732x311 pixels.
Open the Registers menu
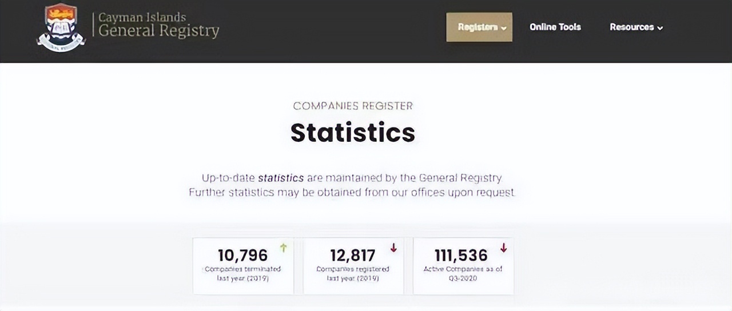475,27
